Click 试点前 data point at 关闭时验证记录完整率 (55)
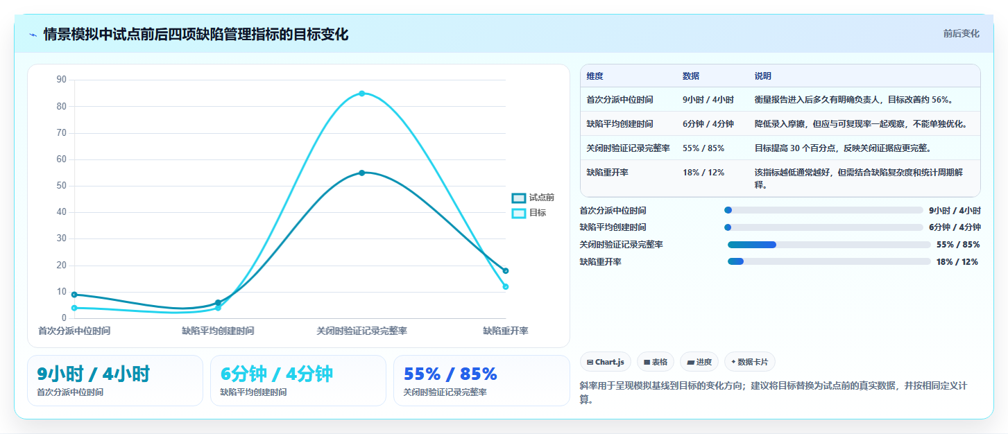 pos(361,173)
